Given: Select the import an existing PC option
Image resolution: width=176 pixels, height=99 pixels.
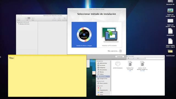Looking at the screenshot, I should pyautogui.click(x=109, y=35).
